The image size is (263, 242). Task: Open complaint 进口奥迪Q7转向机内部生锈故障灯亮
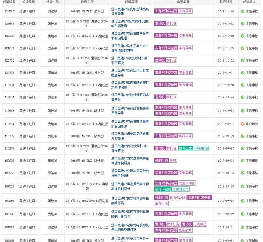(130, 201)
